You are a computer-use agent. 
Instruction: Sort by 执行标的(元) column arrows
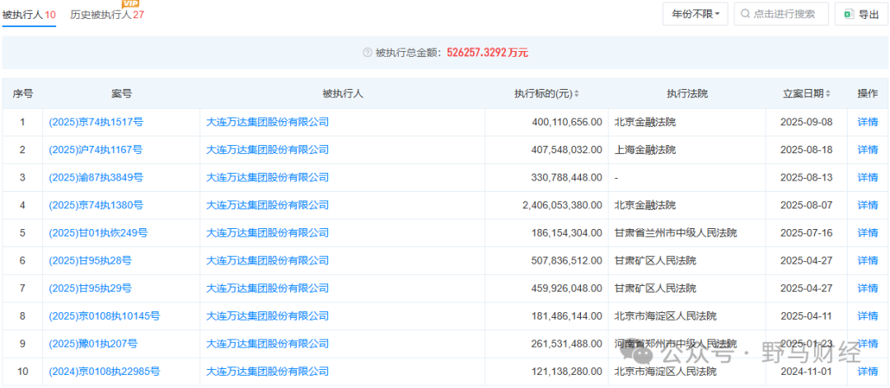[576, 94]
